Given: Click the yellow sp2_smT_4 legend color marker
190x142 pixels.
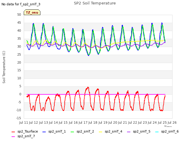Looking at the screenshot, I should click(x=101, y=132).
